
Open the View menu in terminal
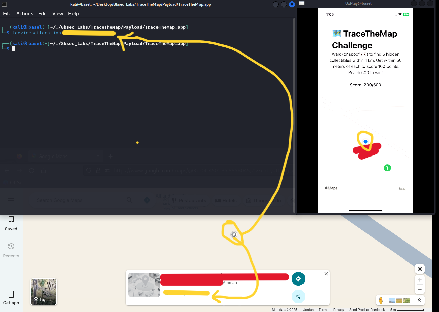click(58, 14)
